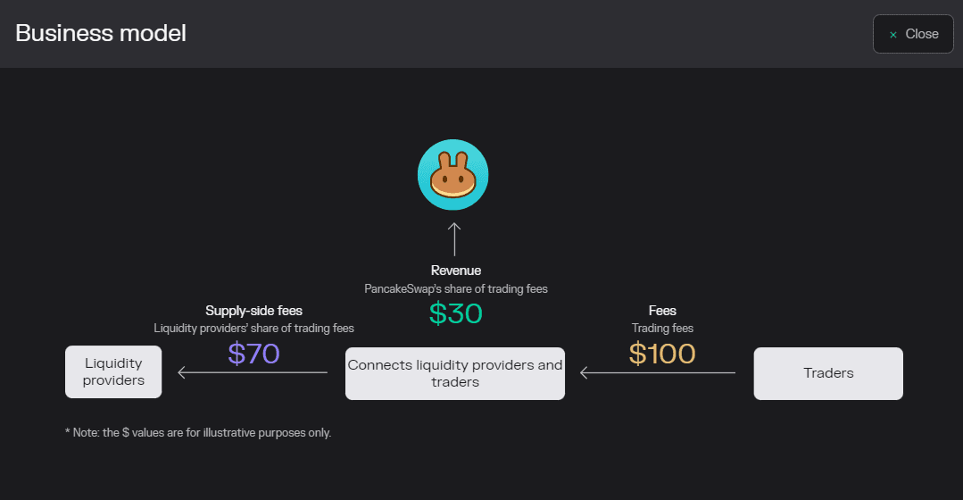Click Liquidity providers' share of trading fees text
This screenshot has width=963, height=500.
click(x=253, y=328)
